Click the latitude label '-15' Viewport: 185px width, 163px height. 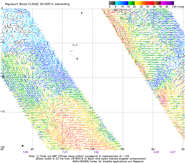(x=2, y=112)
